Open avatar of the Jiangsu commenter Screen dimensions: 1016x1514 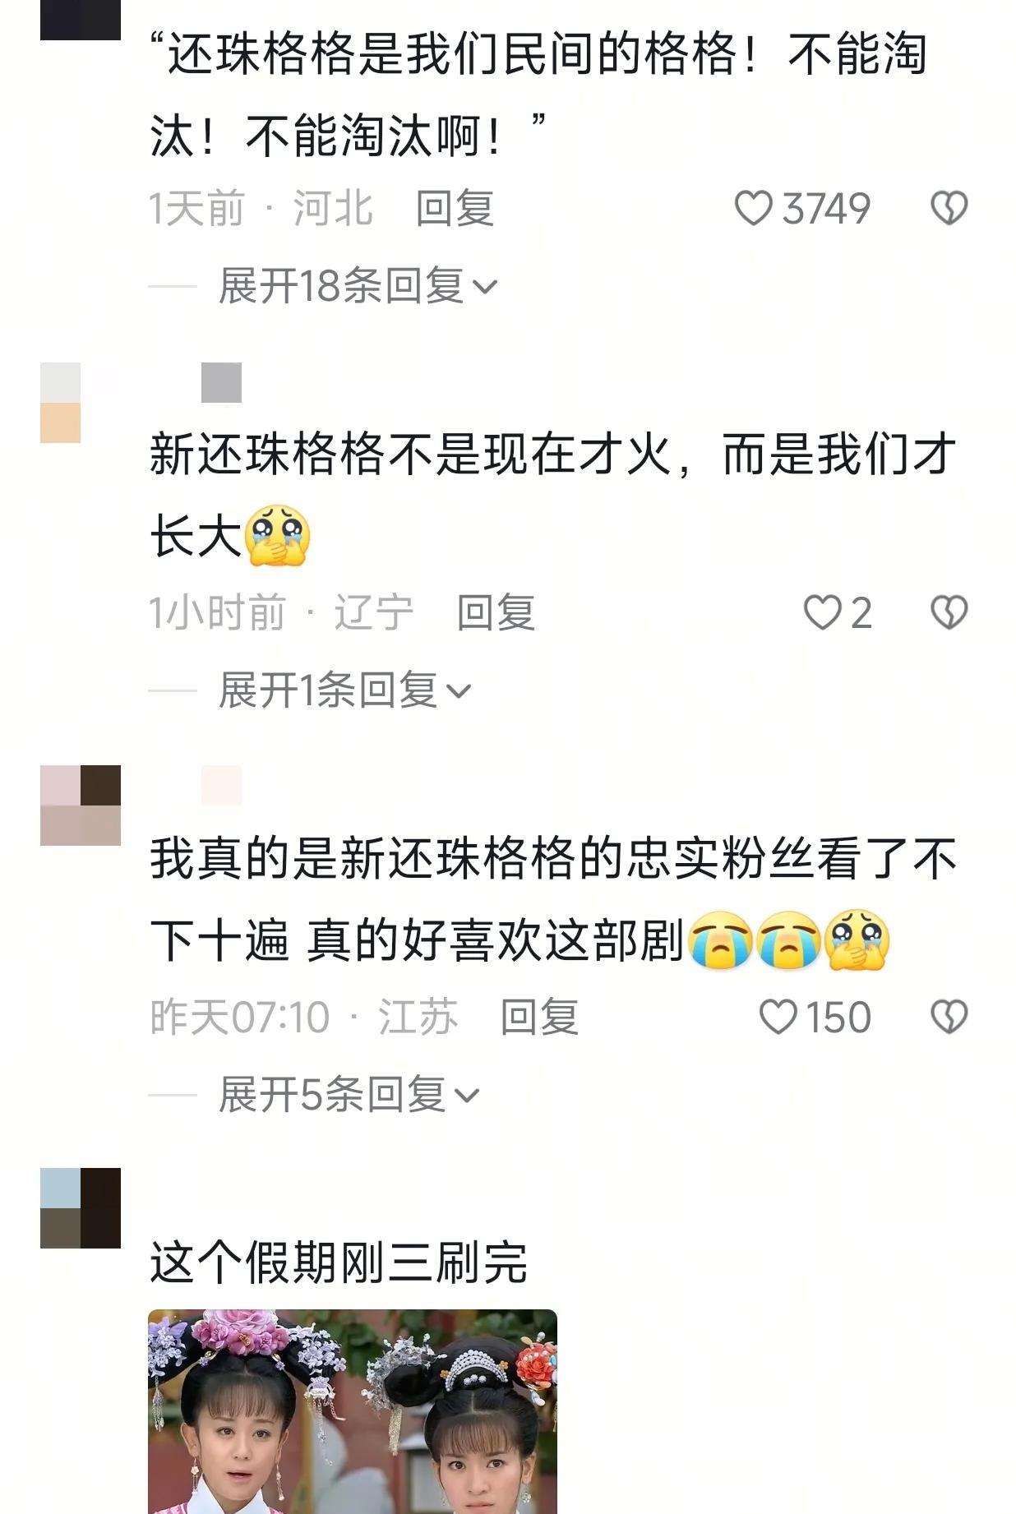(x=81, y=805)
